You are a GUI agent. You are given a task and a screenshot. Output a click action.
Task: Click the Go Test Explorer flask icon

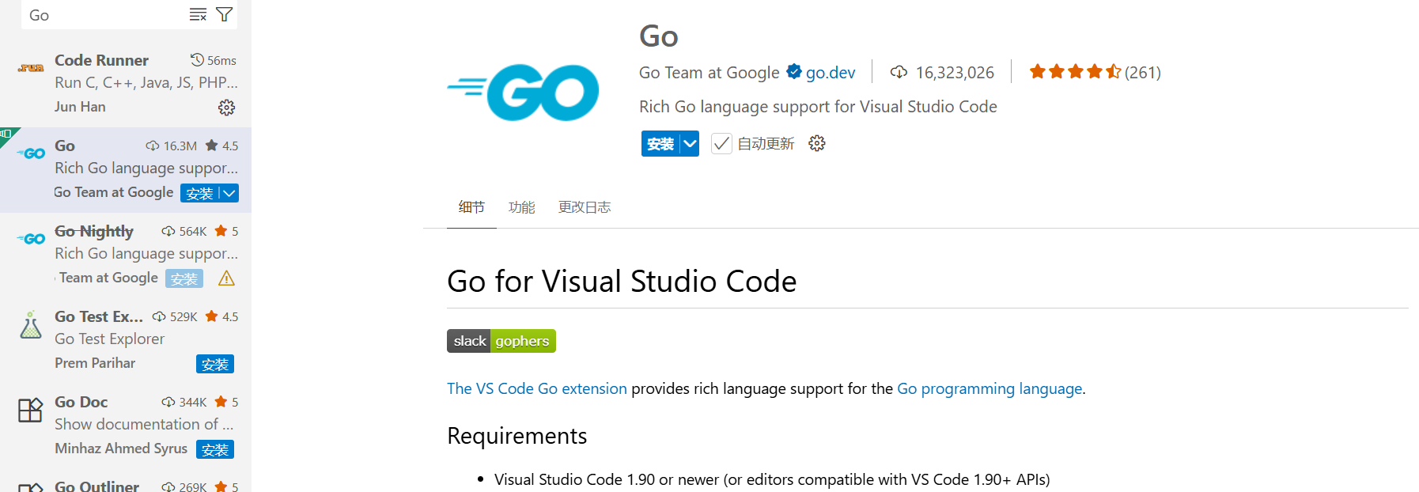[x=31, y=324]
